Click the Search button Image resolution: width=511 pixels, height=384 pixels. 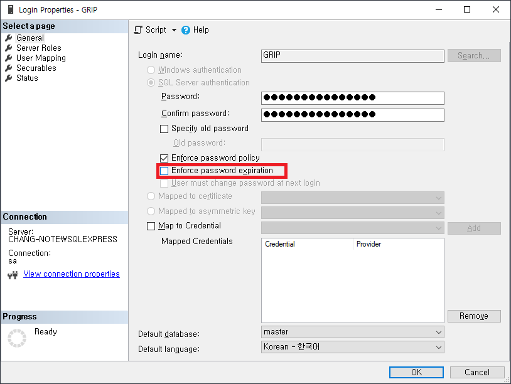pos(474,55)
